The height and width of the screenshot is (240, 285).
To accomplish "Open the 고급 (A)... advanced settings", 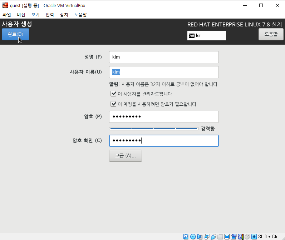I will [x=126, y=156].
